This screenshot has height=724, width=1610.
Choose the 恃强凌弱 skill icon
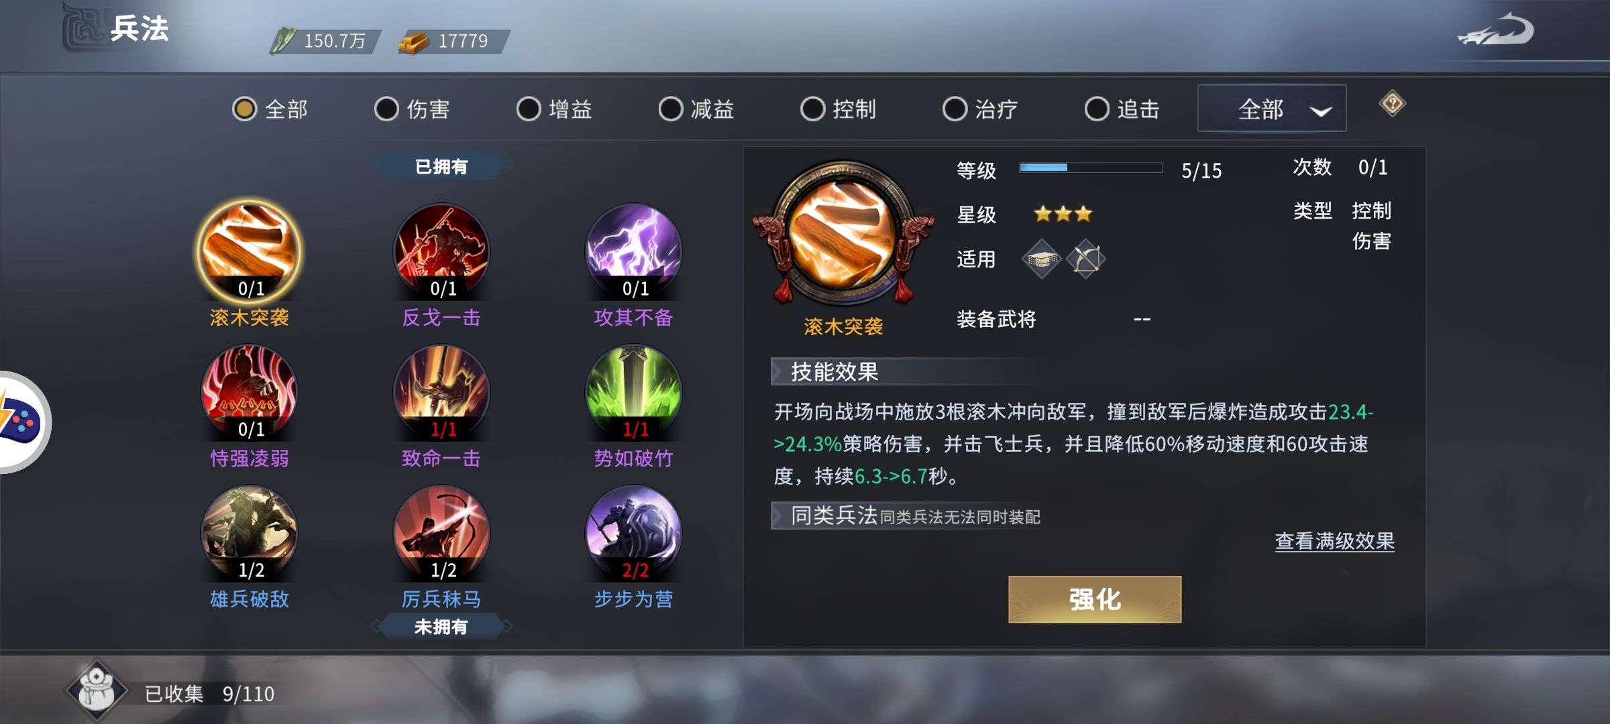tap(250, 392)
